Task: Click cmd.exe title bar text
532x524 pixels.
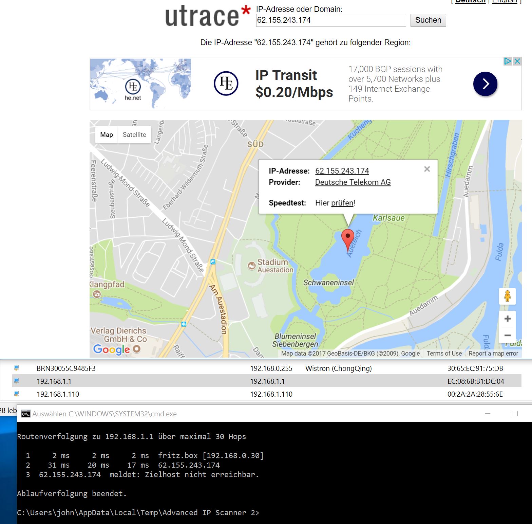Action: tap(104, 414)
